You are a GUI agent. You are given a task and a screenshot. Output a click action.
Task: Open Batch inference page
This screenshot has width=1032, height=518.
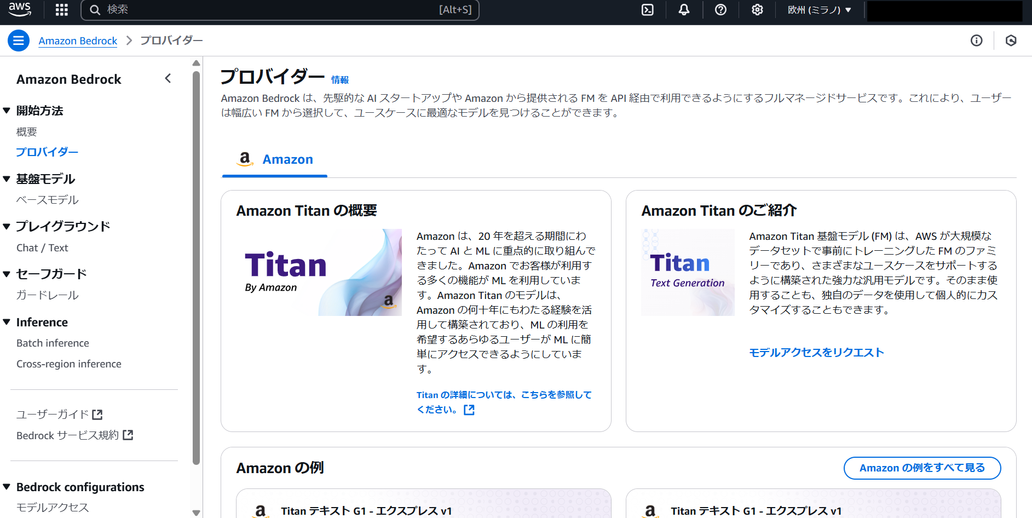[53, 343]
